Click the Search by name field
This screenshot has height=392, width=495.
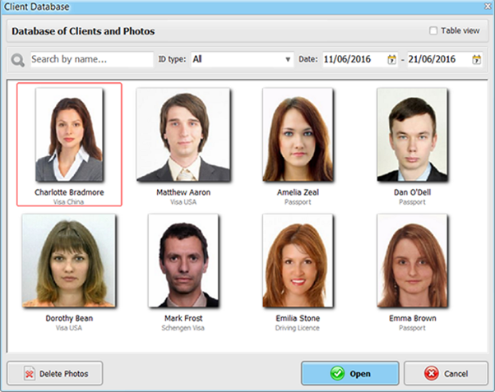(91, 60)
